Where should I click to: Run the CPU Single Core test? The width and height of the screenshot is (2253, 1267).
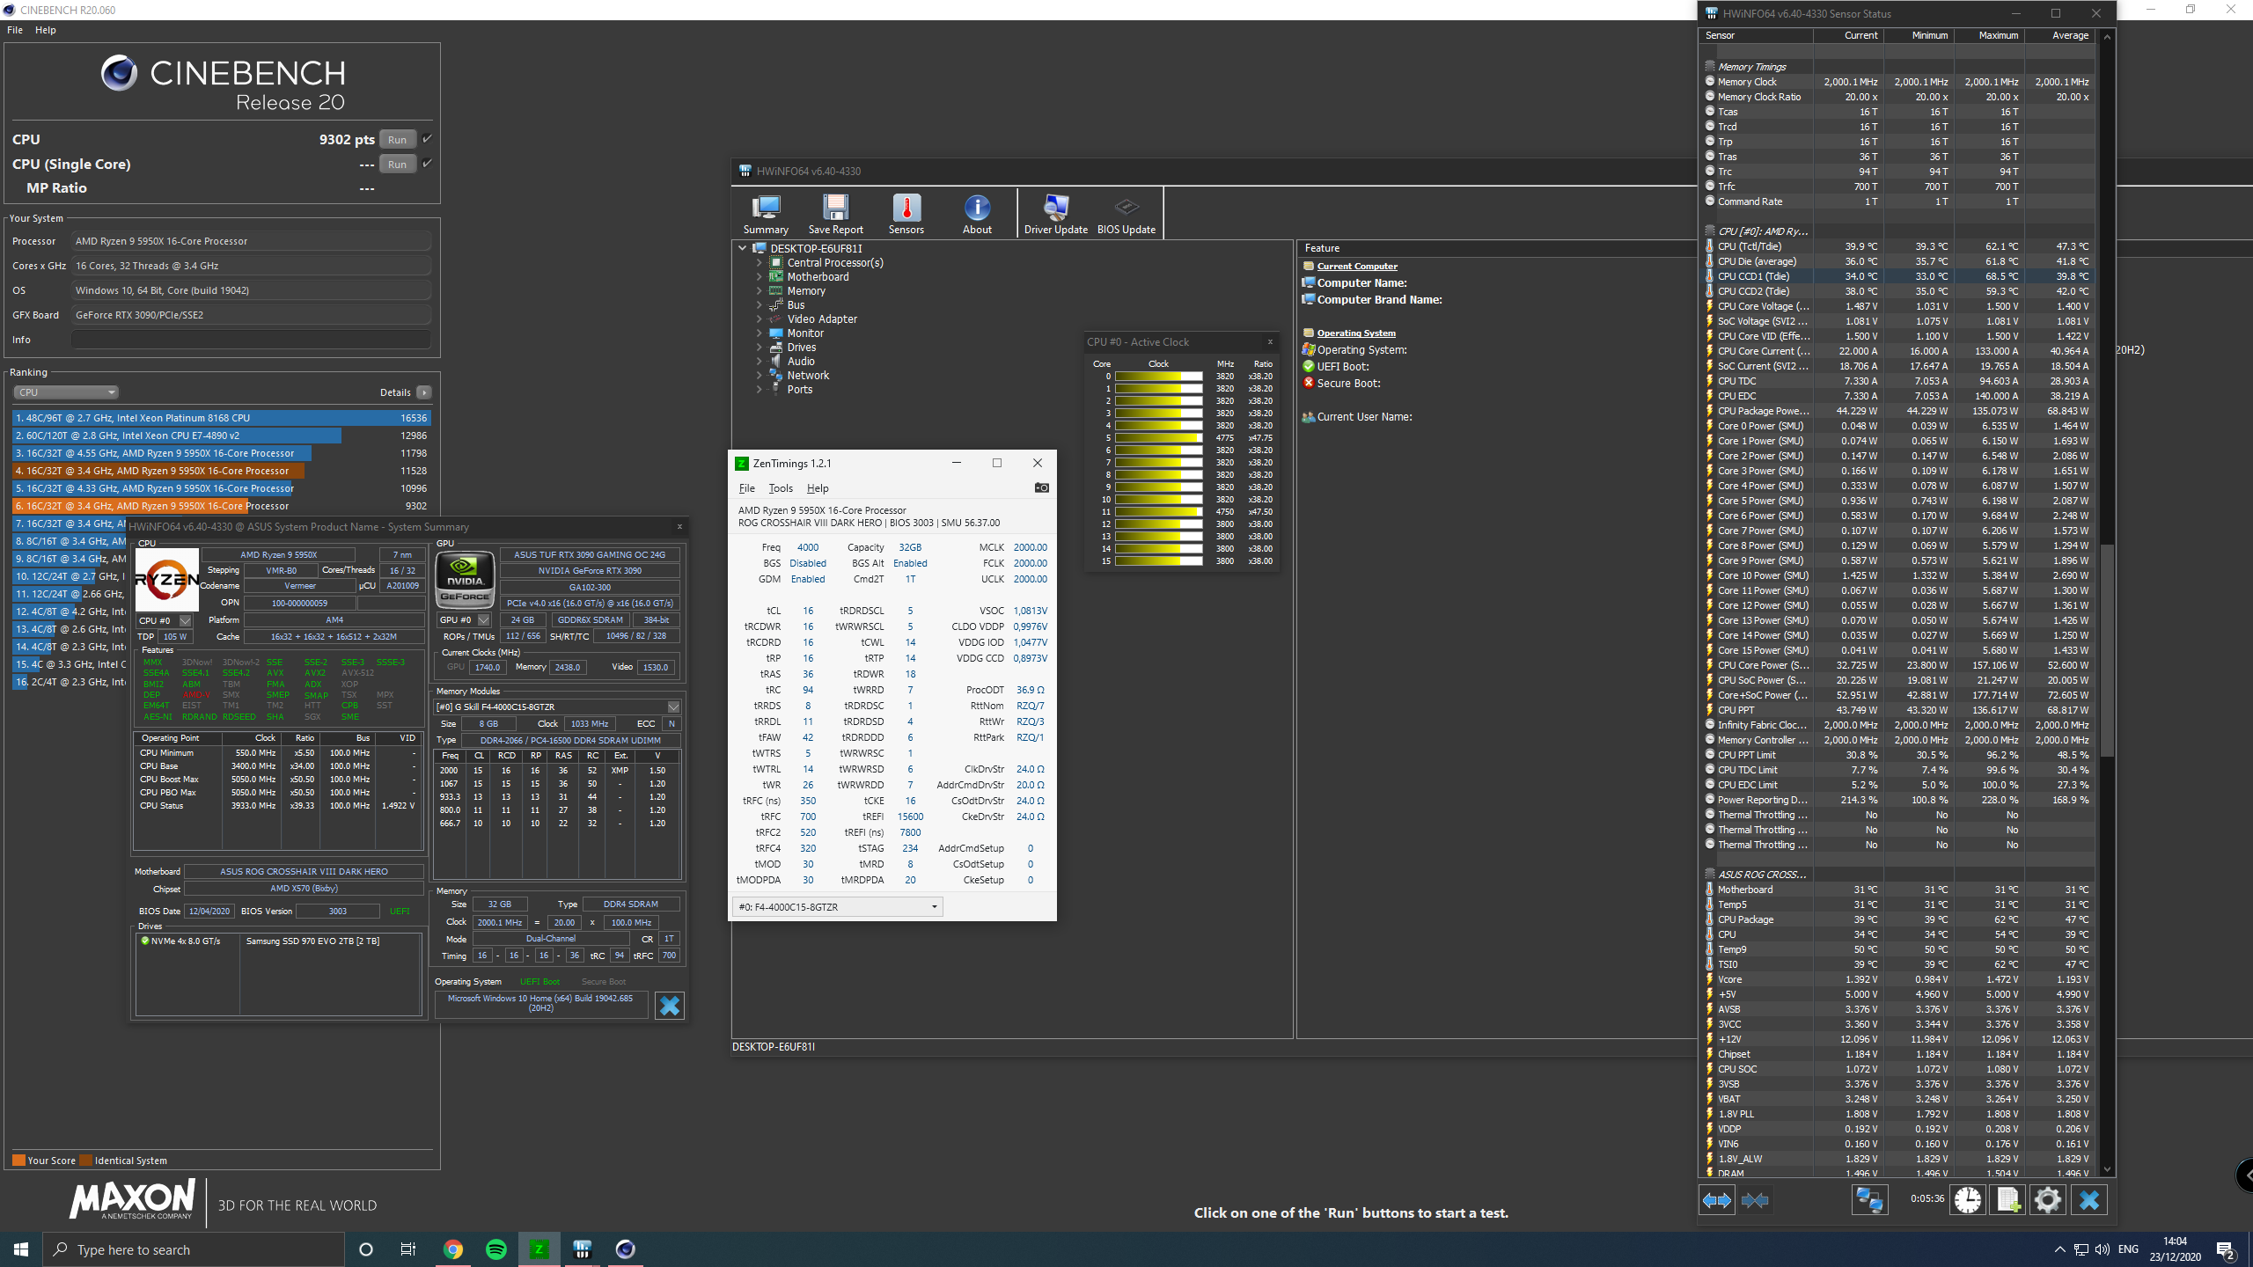pyautogui.click(x=397, y=165)
